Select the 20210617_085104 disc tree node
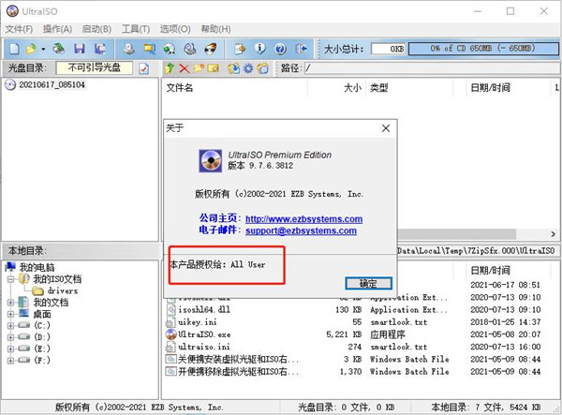Viewport: 562px width, 415px height. (52, 85)
